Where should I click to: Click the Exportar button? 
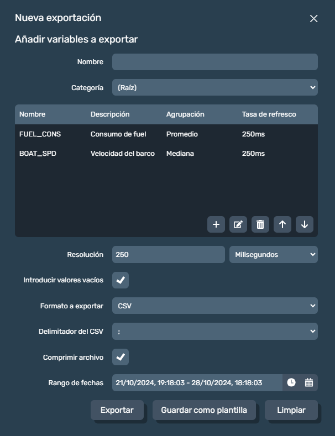tap(117, 410)
